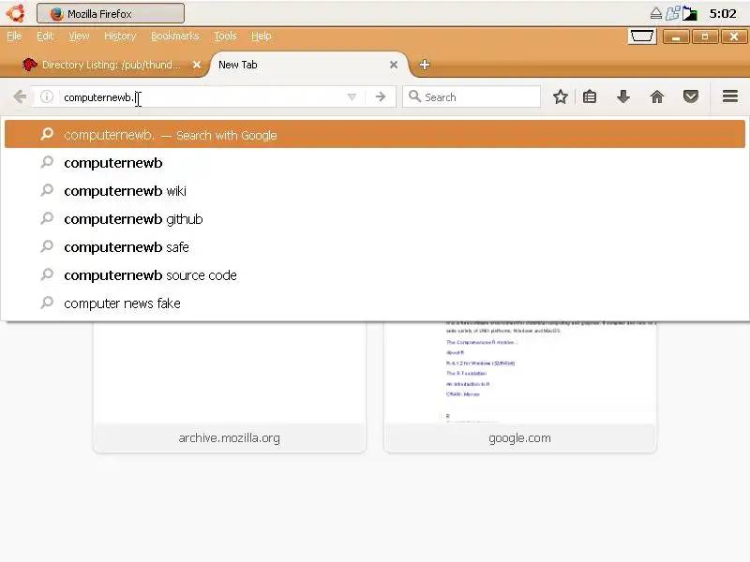
Task: Bookmark this page with the star icon
Action: pyautogui.click(x=560, y=97)
